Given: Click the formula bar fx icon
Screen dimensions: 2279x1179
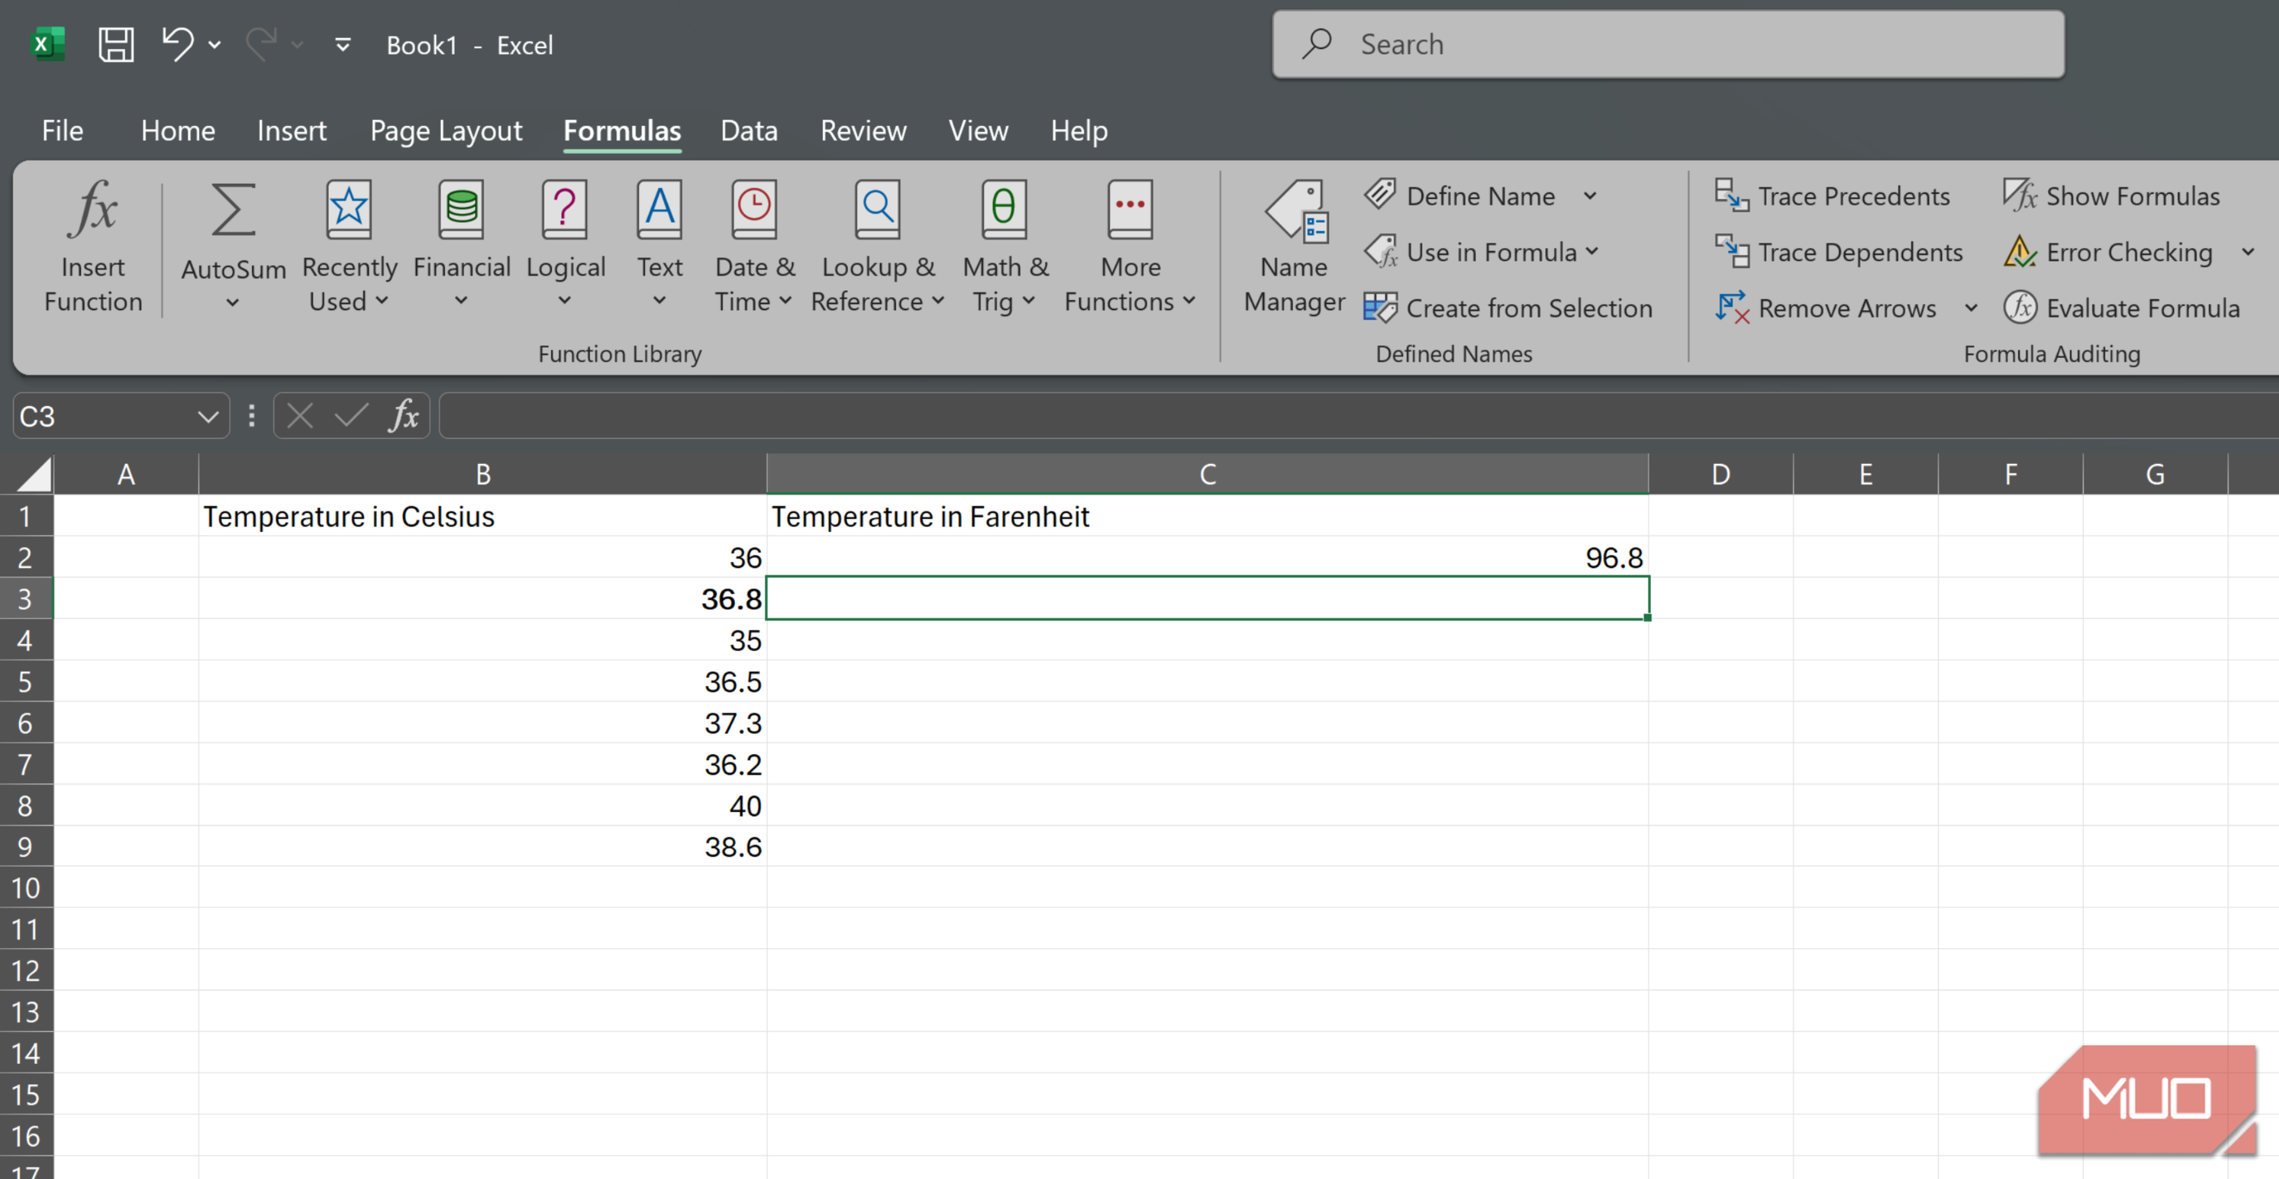Looking at the screenshot, I should pyautogui.click(x=403, y=416).
